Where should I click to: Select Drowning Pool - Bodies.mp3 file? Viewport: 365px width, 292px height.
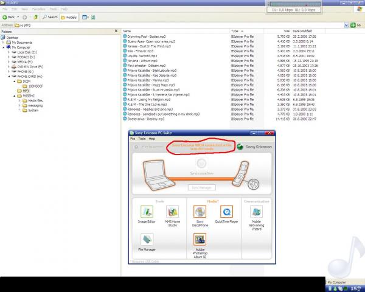147,36
